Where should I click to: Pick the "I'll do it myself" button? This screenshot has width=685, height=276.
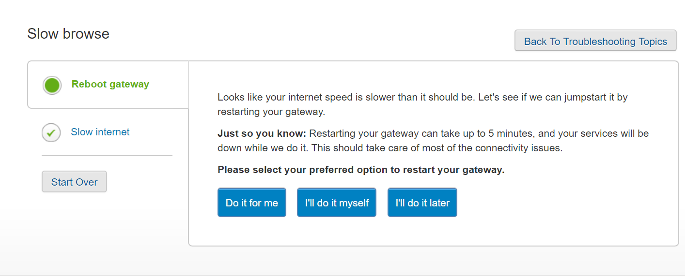tap(337, 203)
